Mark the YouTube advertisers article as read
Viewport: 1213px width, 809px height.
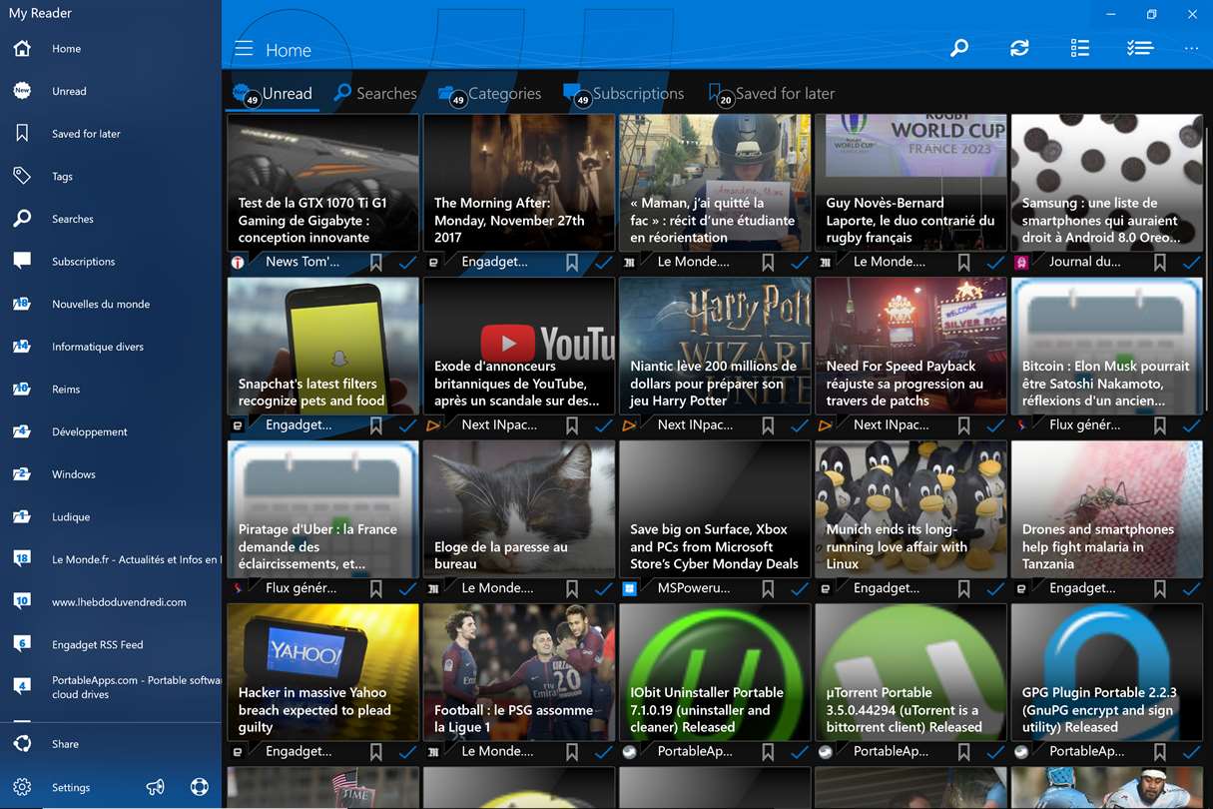pos(603,425)
